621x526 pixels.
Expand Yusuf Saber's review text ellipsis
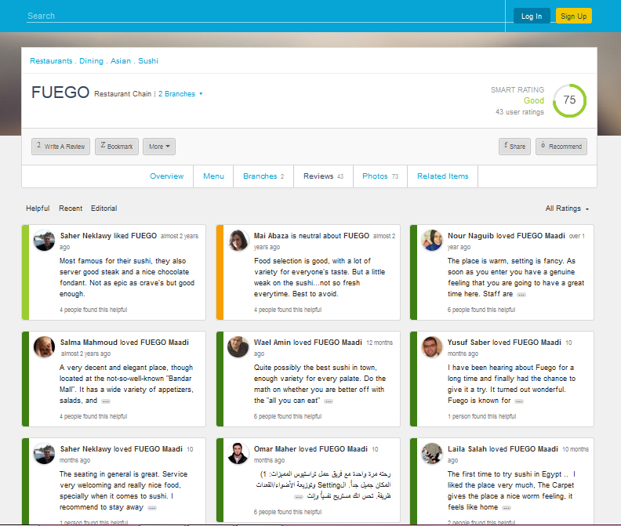coord(519,401)
